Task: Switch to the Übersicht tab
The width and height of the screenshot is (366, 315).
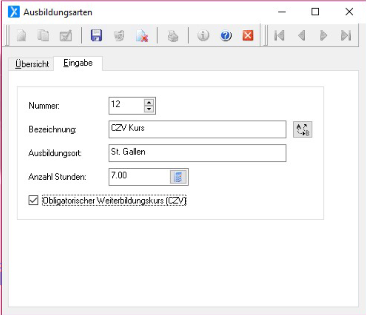Action: pyautogui.click(x=31, y=64)
